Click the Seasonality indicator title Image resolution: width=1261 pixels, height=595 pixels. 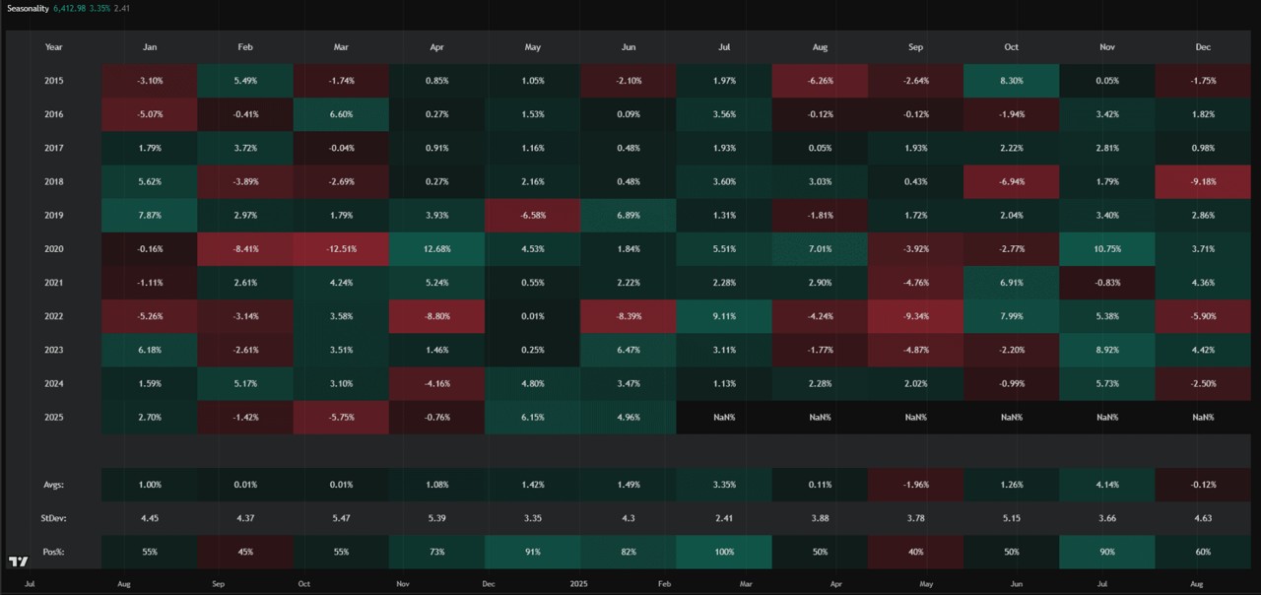coord(27,8)
